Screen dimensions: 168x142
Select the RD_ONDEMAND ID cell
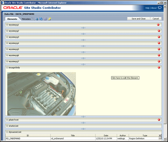pos(28,139)
